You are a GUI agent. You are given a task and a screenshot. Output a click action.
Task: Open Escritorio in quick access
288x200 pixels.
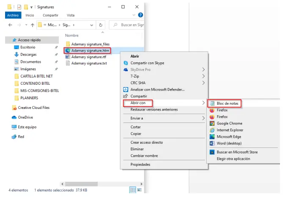[28, 47]
